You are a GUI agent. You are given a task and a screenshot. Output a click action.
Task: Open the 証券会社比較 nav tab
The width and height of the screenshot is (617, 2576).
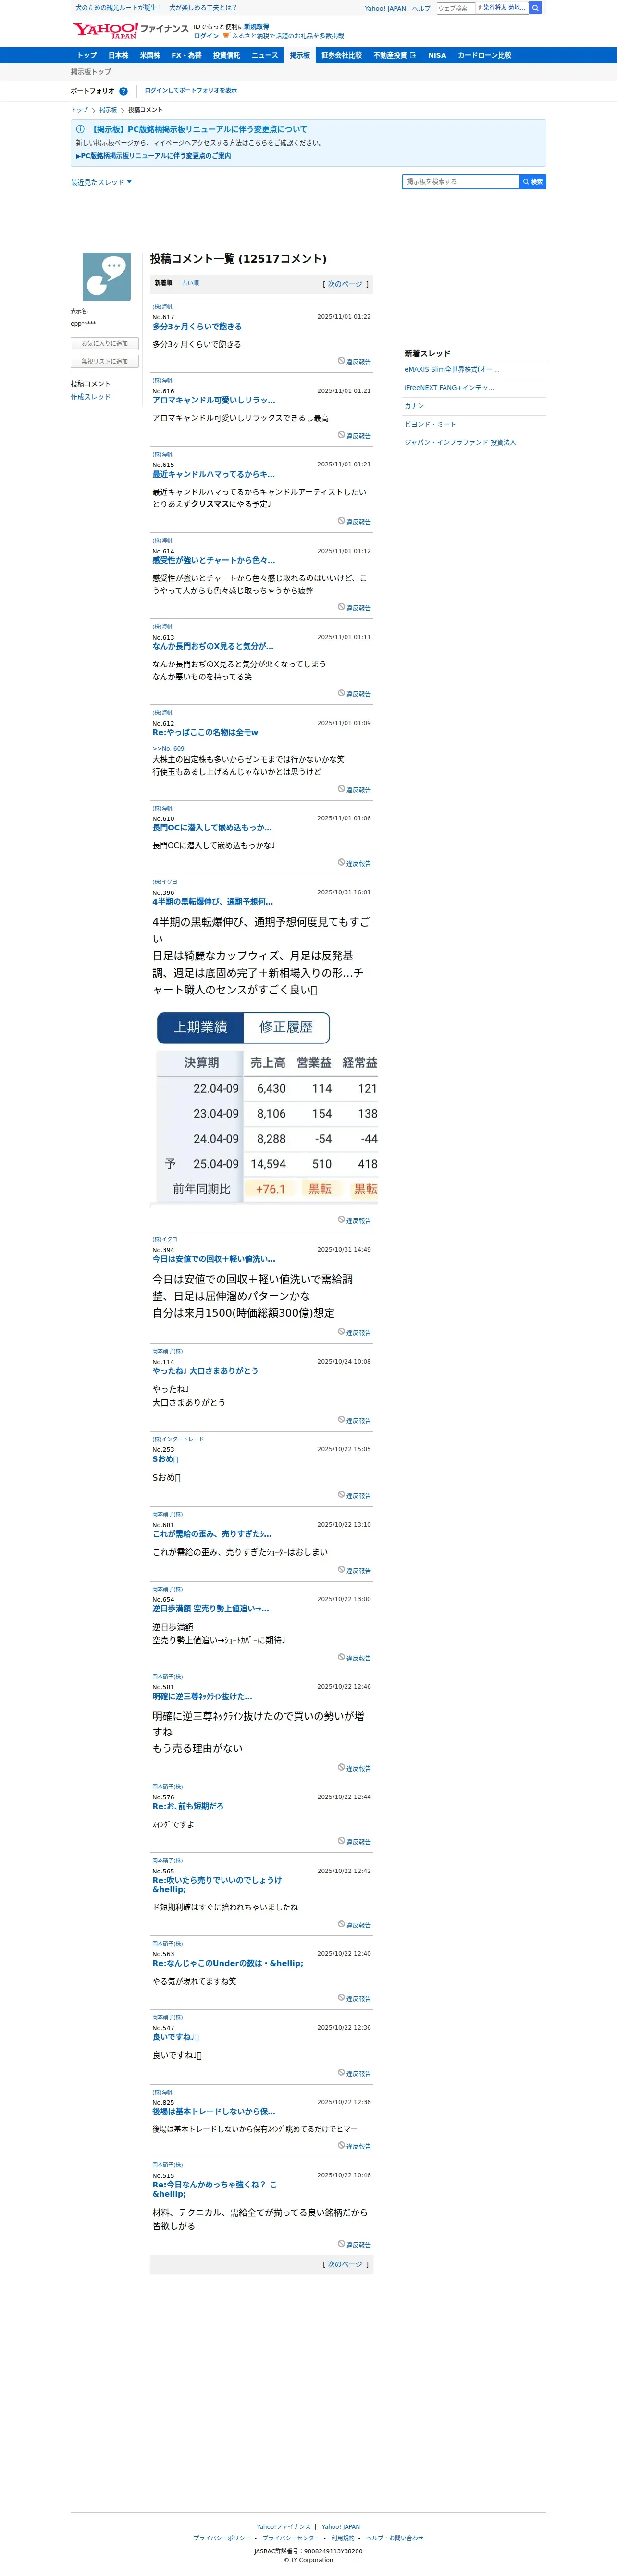(x=341, y=56)
